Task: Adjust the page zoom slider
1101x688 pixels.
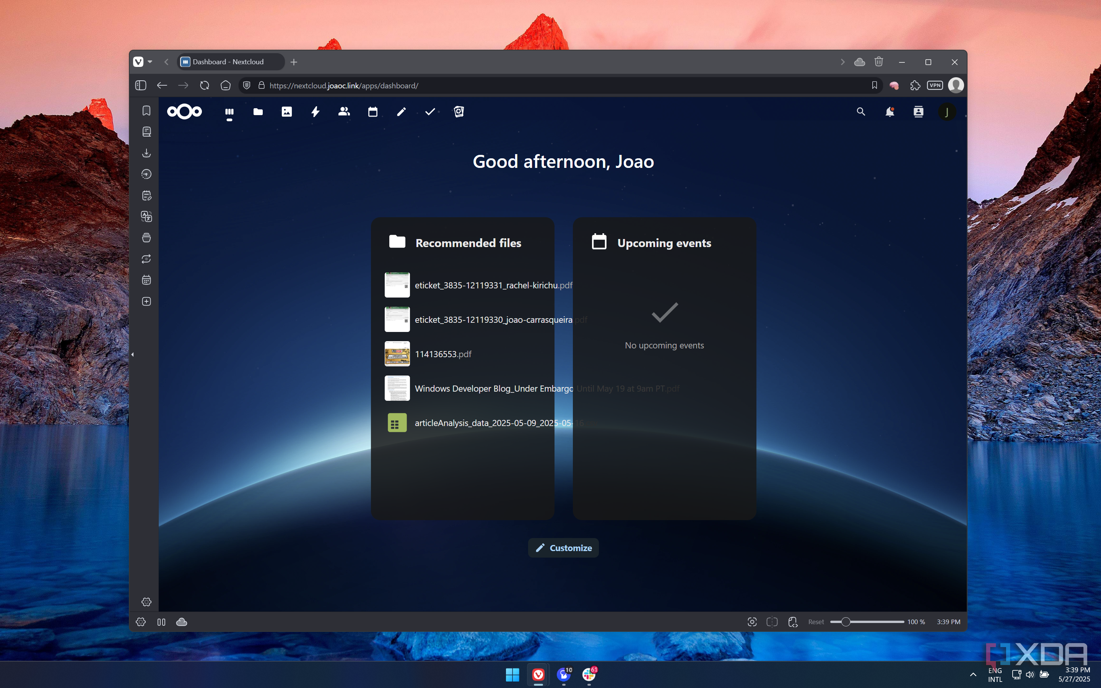Action: [x=867, y=621]
